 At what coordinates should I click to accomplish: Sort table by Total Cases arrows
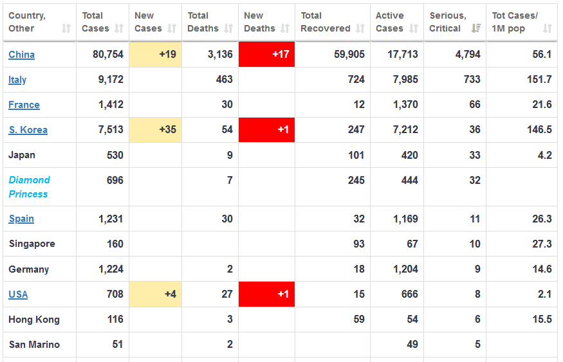pos(119,28)
